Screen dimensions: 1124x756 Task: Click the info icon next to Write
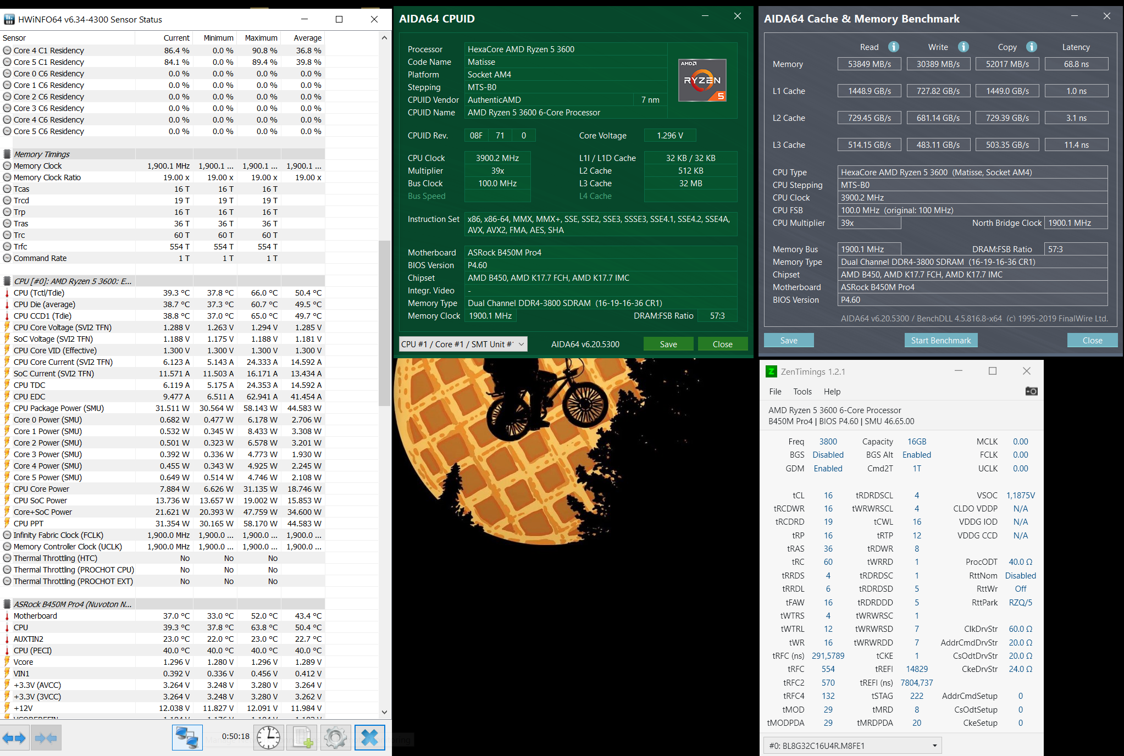pos(963,47)
